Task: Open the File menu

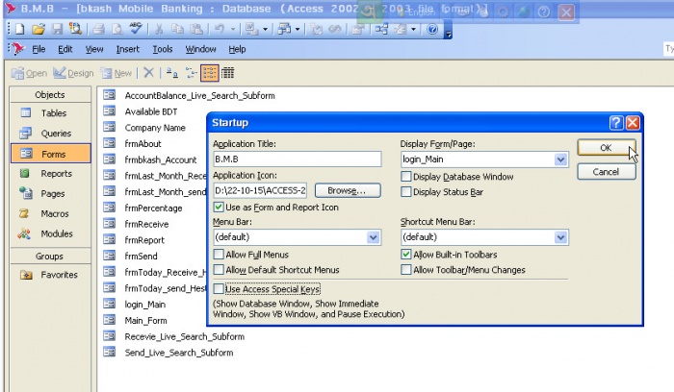Action: (x=39, y=49)
